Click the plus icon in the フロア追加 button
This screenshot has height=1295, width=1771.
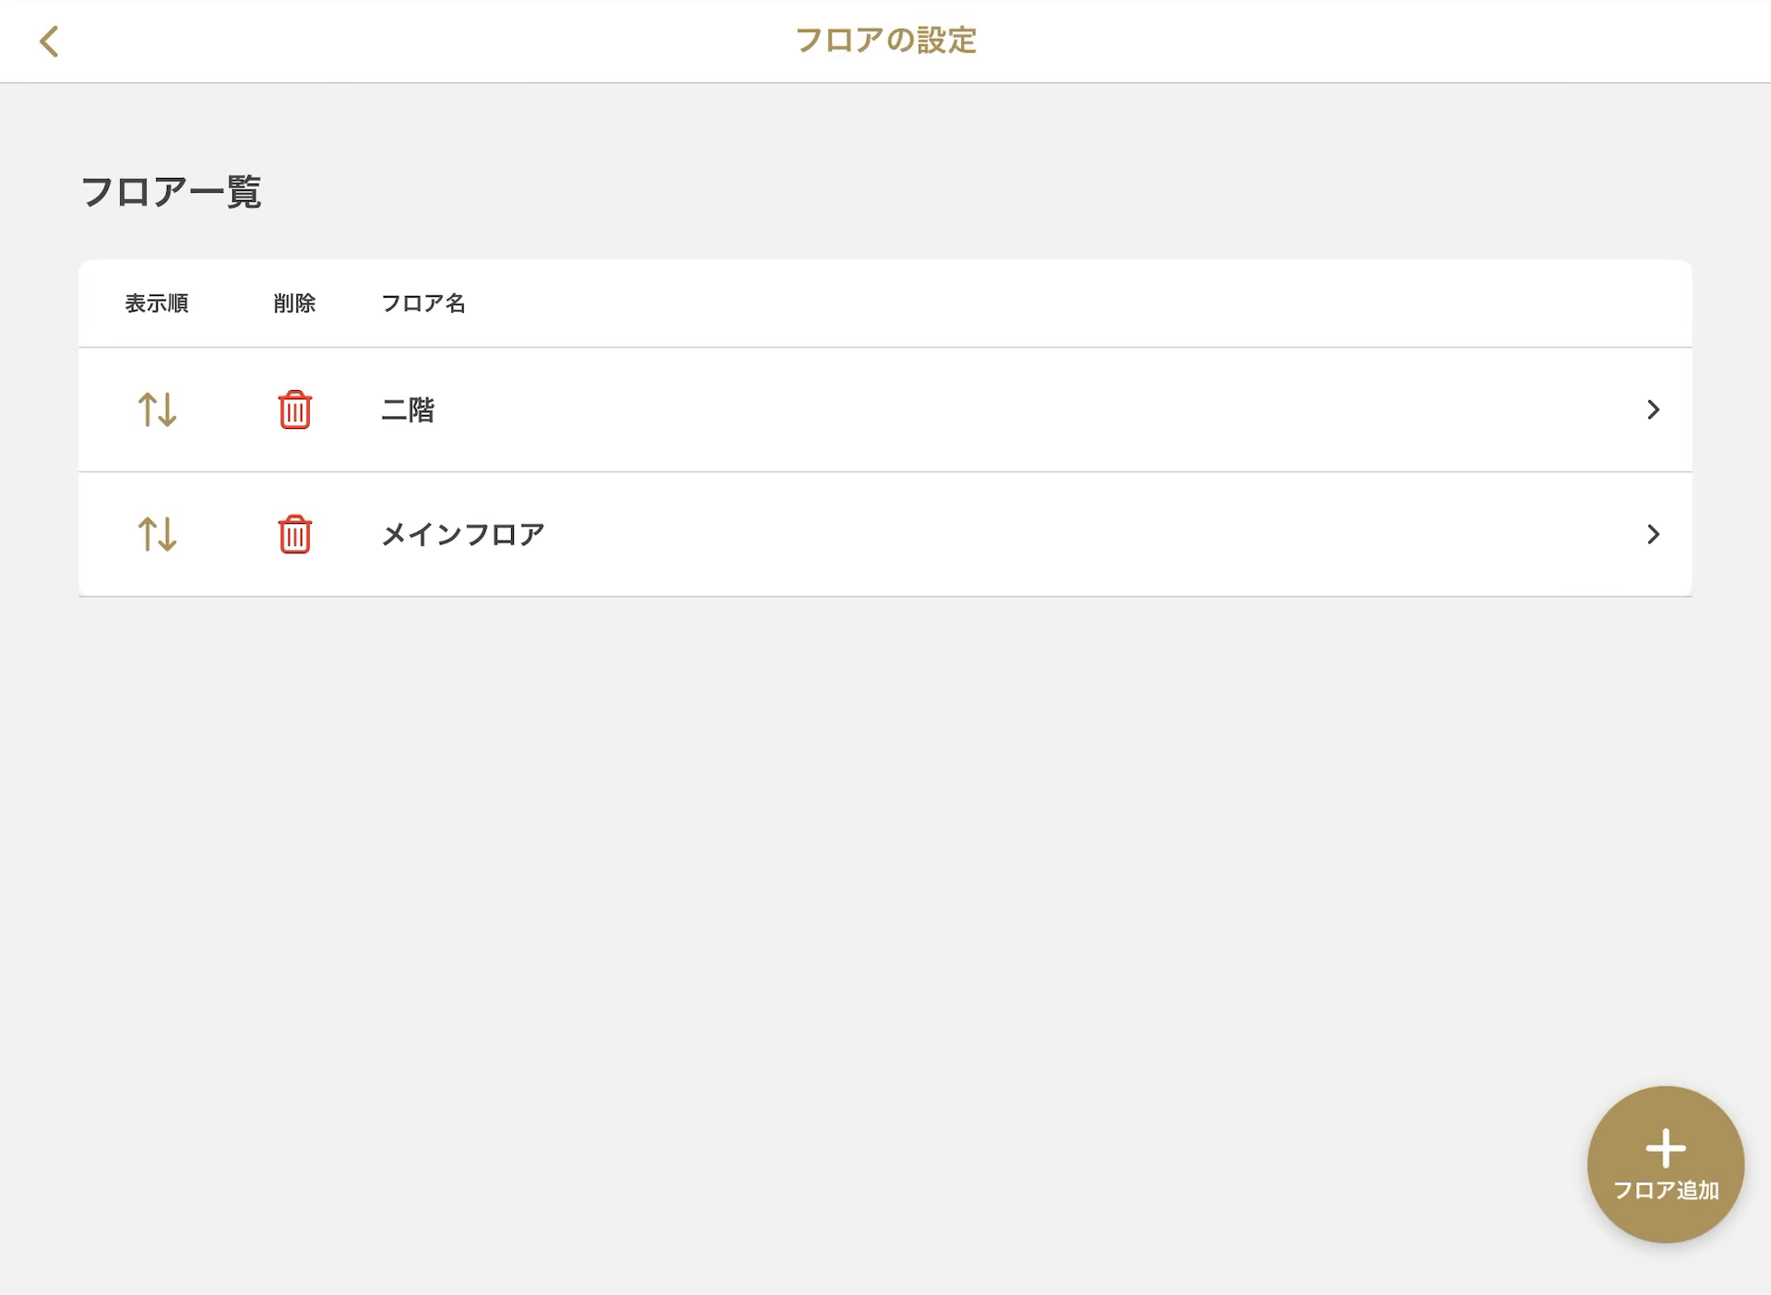(x=1666, y=1148)
